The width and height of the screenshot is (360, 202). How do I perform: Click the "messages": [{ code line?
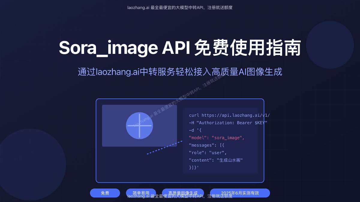207,145
